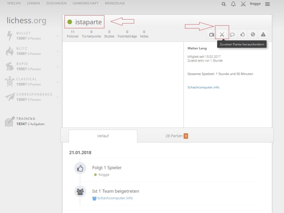Image resolution: width=284 pixels, height=213 pixels.
Task: Open the WERKZEUGE menu
Action: [115, 4]
